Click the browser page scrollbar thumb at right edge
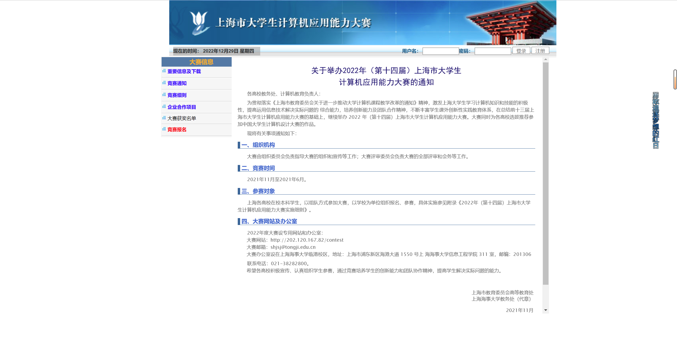This screenshot has height=363, width=677. pos(675,79)
